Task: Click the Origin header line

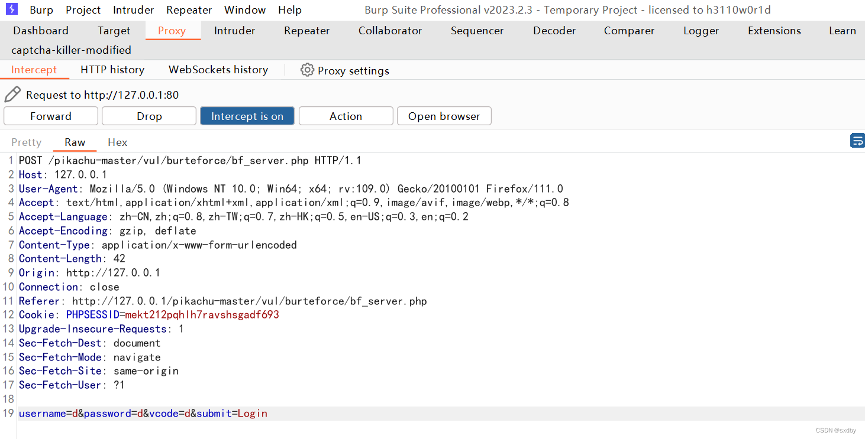Action: 89,273
